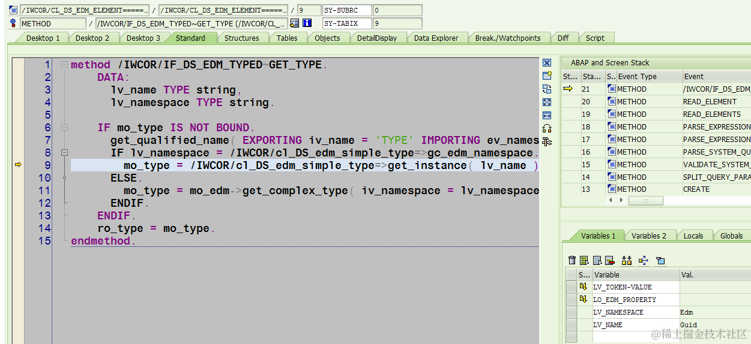
Task: Click the funnel filter icon in variables toolbar
Action: 660,260
